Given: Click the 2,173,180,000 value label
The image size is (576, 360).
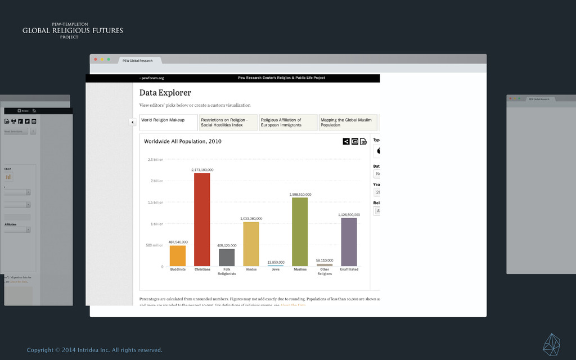Looking at the screenshot, I should (x=202, y=170).
